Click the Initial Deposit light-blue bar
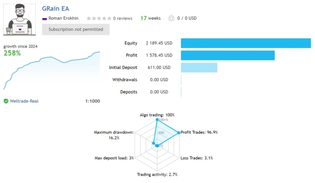 pos(199,68)
